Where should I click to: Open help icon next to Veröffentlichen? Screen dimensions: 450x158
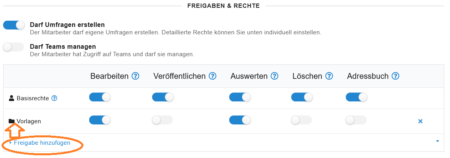tap(212, 76)
